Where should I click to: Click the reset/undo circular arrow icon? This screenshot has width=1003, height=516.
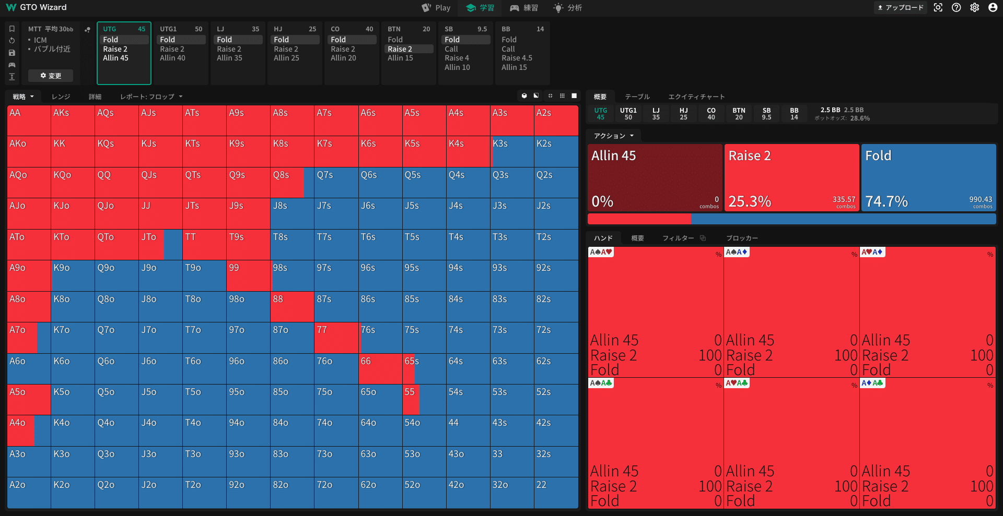point(12,41)
